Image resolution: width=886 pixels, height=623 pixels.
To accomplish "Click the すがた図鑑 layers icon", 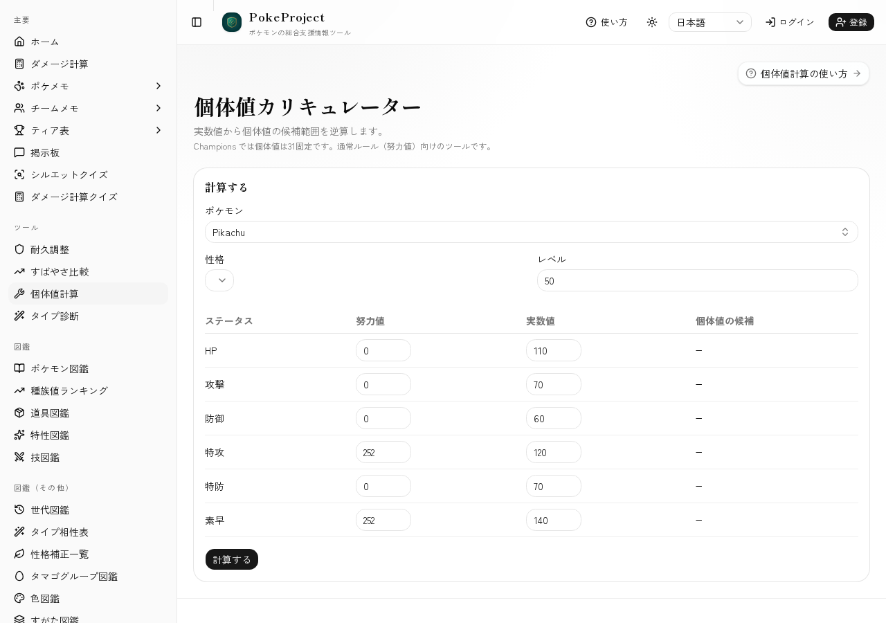I will tap(19, 619).
